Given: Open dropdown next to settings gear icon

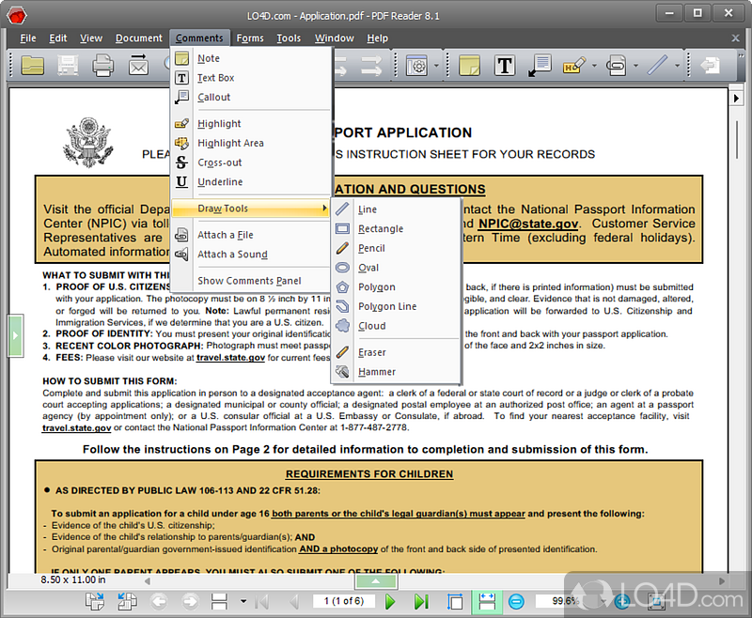Looking at the screenshot, I should pyautogui.click(x=436, y=66).
